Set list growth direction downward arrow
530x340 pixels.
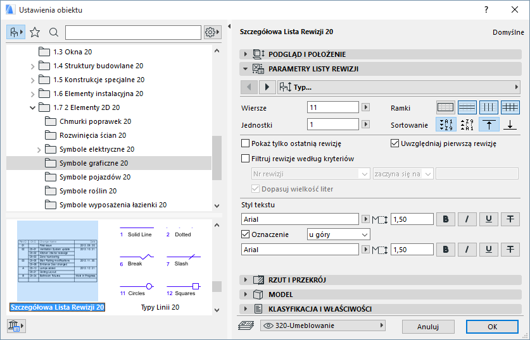click(510, 124)
